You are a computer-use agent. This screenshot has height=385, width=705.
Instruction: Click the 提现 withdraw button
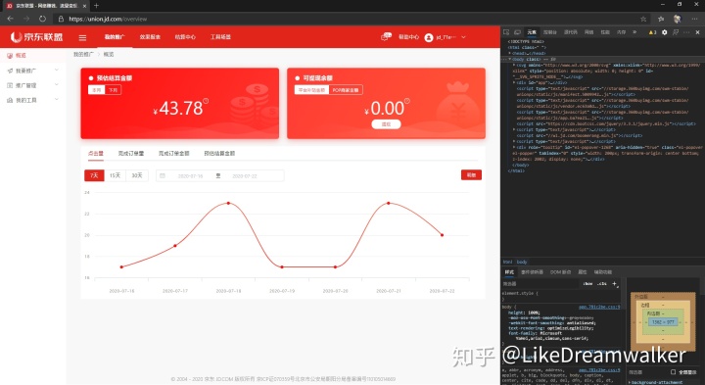[386, 124]
